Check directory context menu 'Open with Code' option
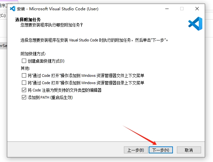The image size is (213, 162). coord(24,82)
